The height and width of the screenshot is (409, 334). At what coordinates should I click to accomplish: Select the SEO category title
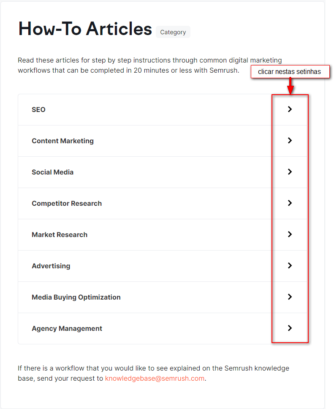(38, 110)
